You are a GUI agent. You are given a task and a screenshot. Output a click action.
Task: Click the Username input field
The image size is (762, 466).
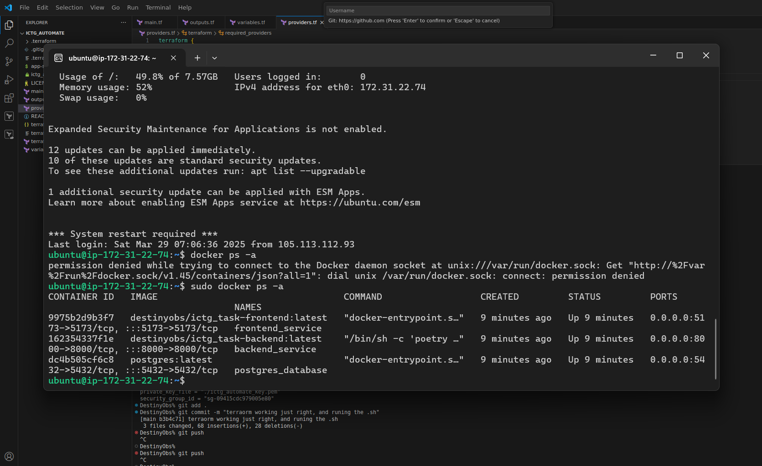pos(438,10)
